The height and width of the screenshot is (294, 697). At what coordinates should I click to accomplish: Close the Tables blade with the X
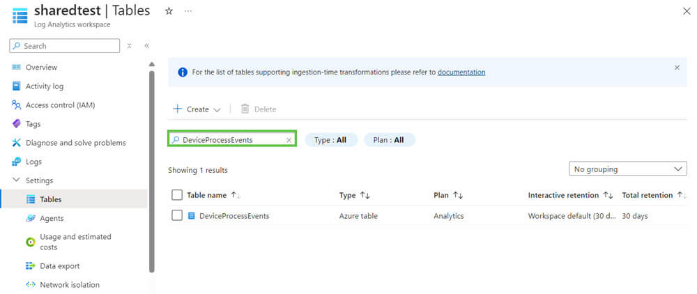[x=687, y=11]
